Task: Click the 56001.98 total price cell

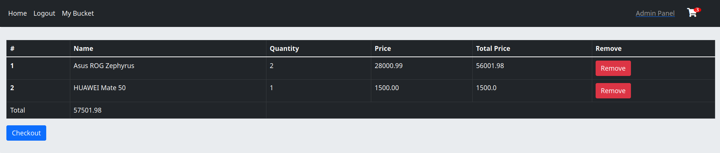Action: (x=532, y=68)
